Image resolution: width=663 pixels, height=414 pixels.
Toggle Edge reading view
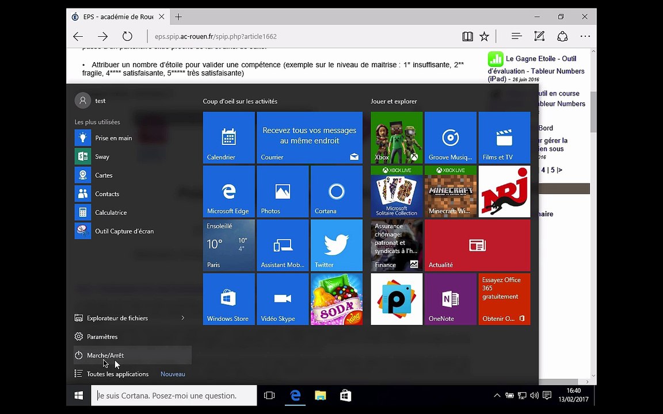(x=468, y=36)
